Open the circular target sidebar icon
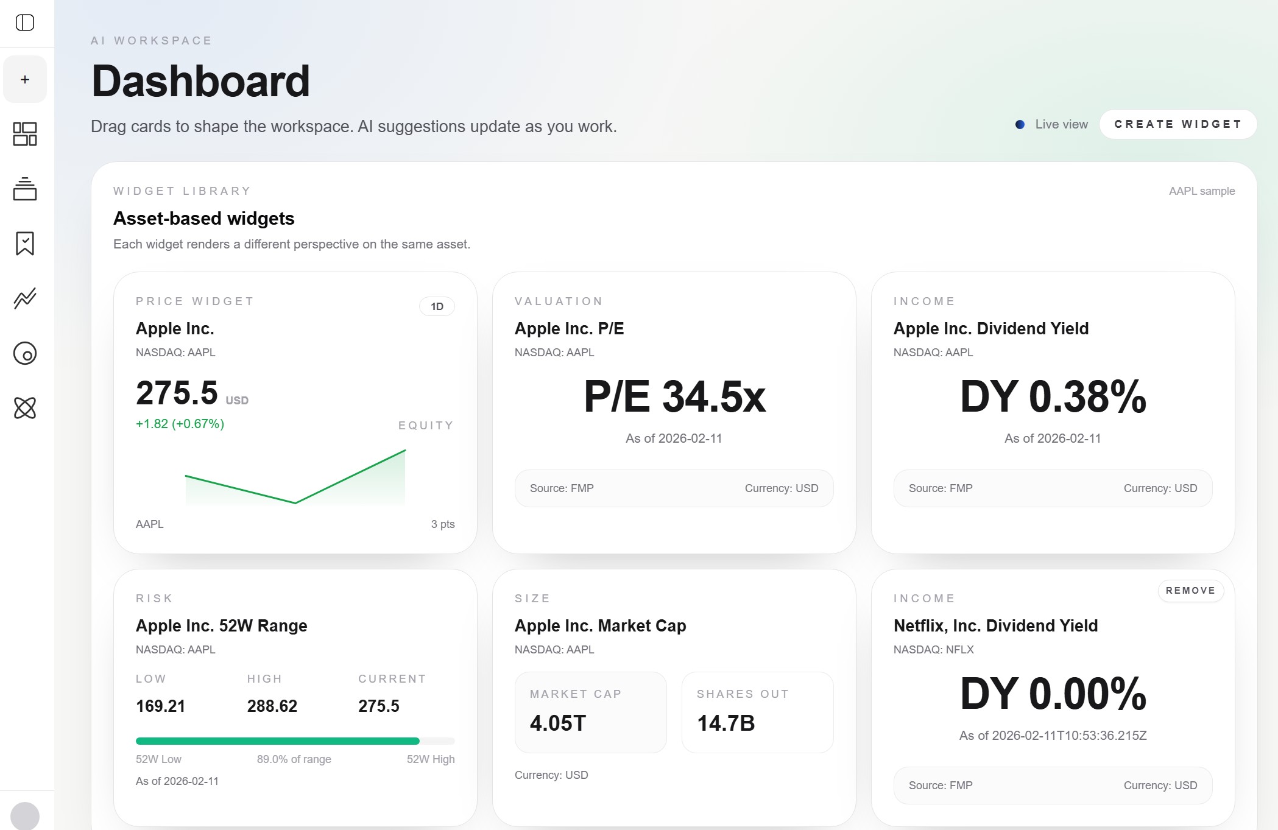Screen dimensions: 1278x830 click(25, 353)
